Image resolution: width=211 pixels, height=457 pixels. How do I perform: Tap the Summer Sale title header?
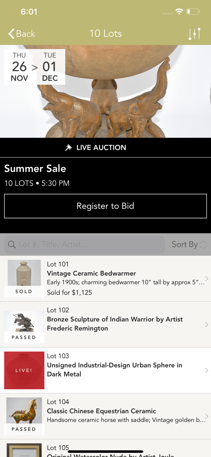(x=35, y=168)
